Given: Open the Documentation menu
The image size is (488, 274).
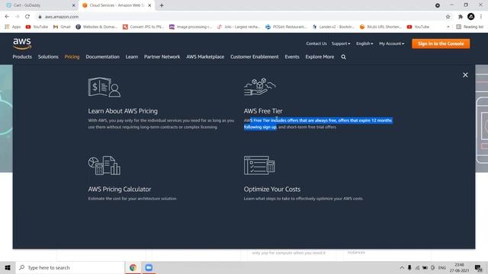Looking at the screenshot, I should click(x=102, y=57).
